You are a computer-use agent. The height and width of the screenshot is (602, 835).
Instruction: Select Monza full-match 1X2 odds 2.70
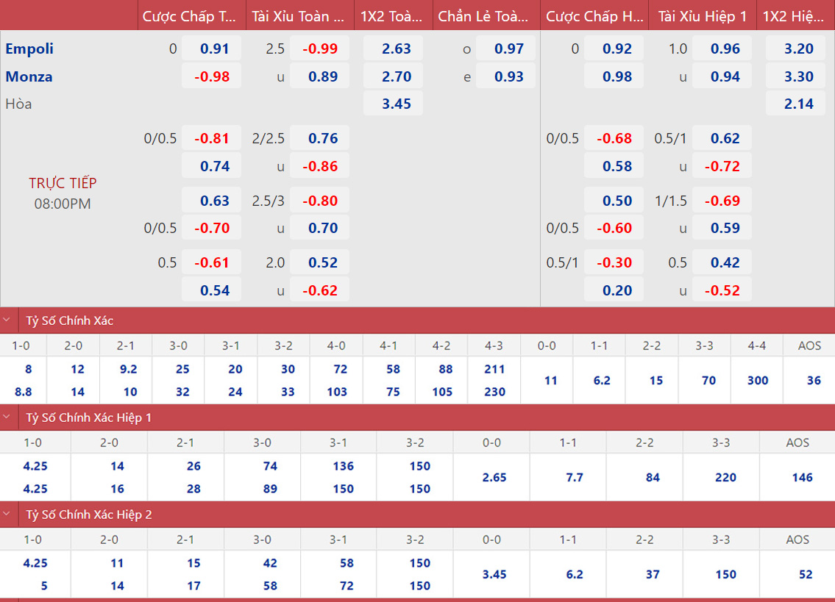click(397, 76)
